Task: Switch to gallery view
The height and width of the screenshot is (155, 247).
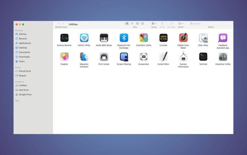Action: click(x=142, y=24)
